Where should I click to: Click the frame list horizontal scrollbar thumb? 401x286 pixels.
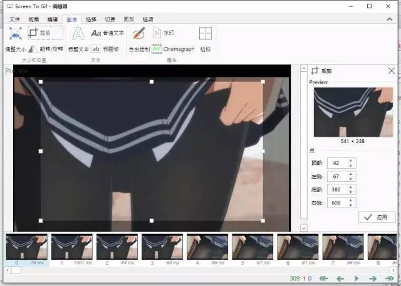(x=16, y=270)
